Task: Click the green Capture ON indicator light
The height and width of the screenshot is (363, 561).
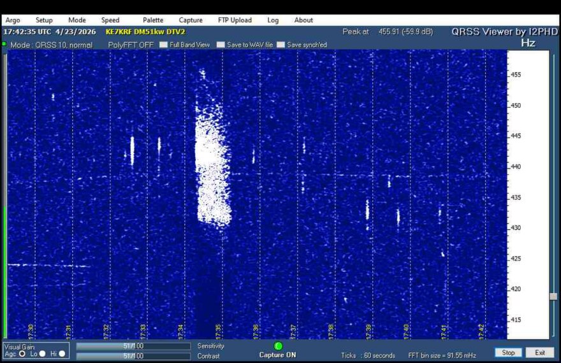Action: click(278, 346)
